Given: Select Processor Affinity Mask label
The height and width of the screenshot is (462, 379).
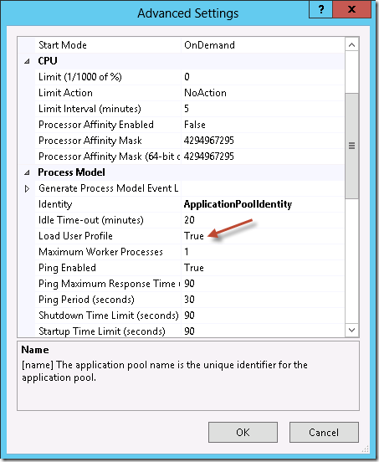Looking at the screenshot, I should (x=90, y=141).
